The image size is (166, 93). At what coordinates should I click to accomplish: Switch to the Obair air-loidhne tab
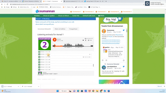pyautogui.click(x=60, y=29)
